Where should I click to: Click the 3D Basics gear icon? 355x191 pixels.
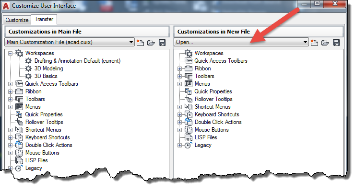coord(28,76)
